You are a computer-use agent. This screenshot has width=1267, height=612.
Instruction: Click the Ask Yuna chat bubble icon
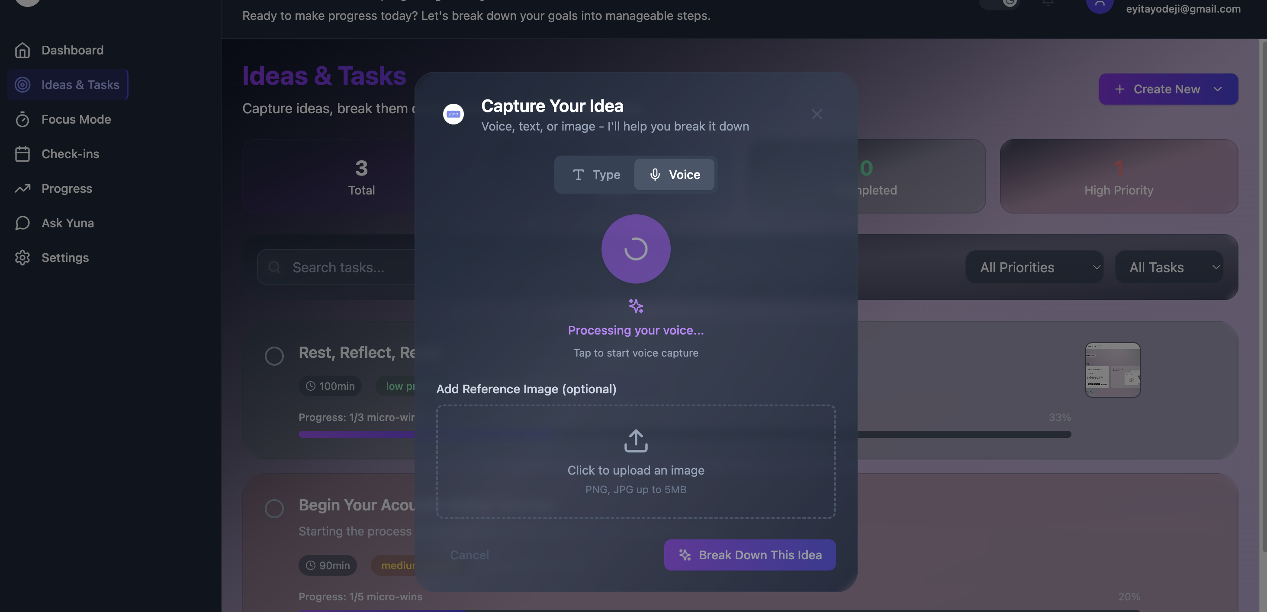(x=22, y=223)
